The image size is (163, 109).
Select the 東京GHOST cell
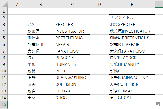pyautogui.click(x=132, y=98)
